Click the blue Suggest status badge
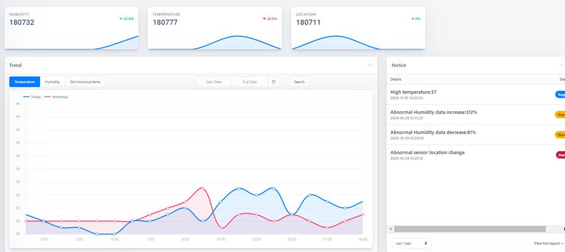Image resolution: width=565 pixels, height=252 pixels. [x=560, y=95]
